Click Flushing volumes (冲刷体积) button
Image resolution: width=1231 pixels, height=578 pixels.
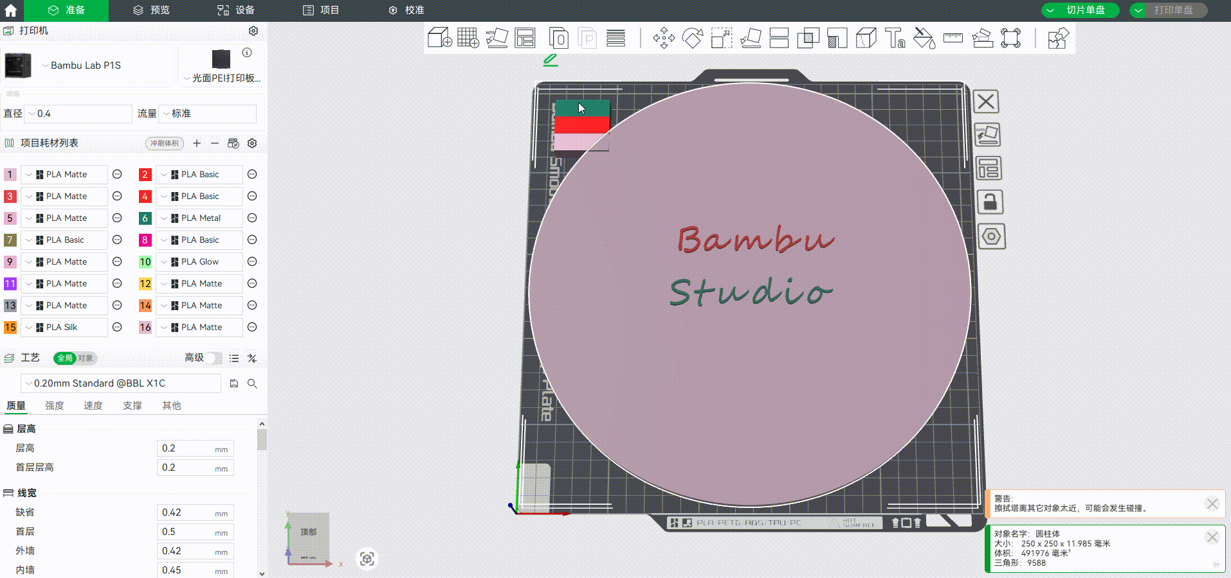(165, 143)
